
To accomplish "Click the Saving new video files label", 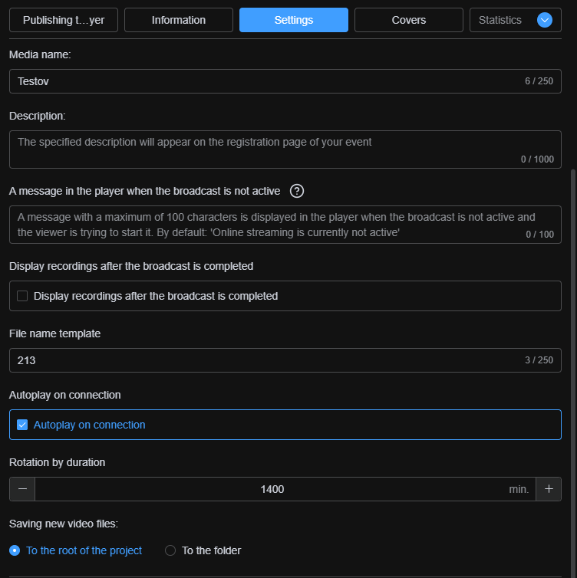I will pos(64,524).
